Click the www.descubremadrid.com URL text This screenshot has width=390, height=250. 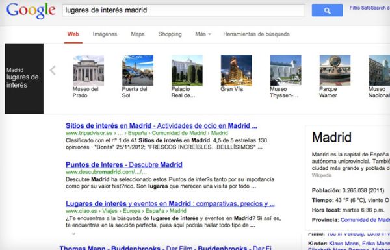(x=106, y=172)
